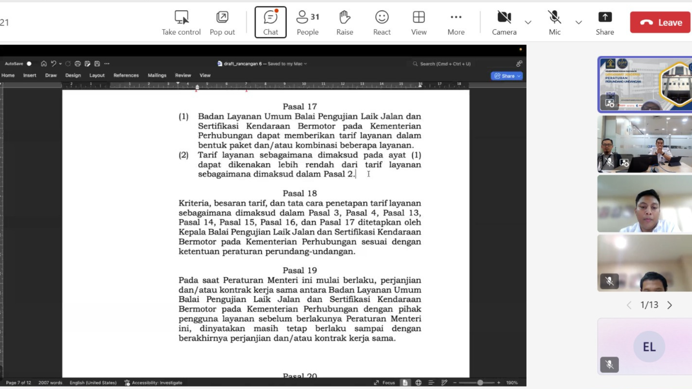Unmute the Mic
The image size is (692, 389).
(555, 23)
